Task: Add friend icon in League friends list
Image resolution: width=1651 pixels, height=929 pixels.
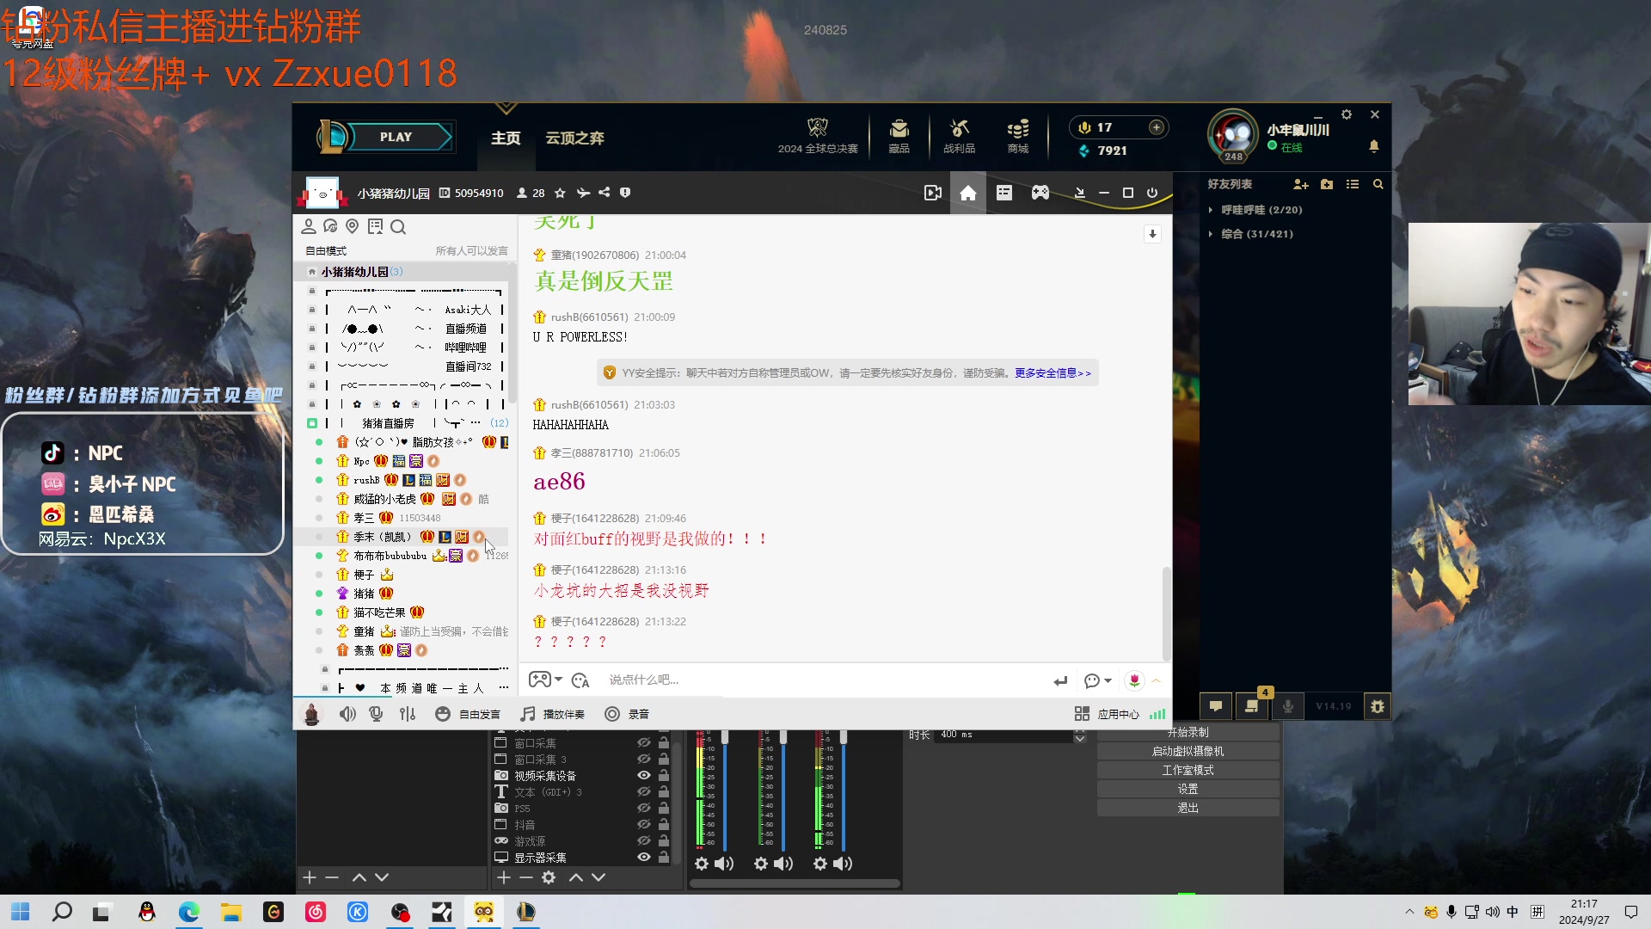Action: tap(1300, 184)
